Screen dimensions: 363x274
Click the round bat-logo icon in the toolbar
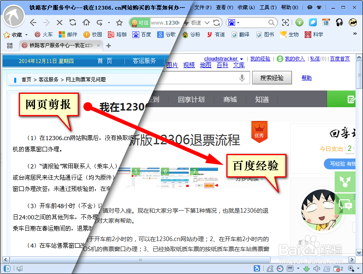pyautogui.click(x=353, y=23)
